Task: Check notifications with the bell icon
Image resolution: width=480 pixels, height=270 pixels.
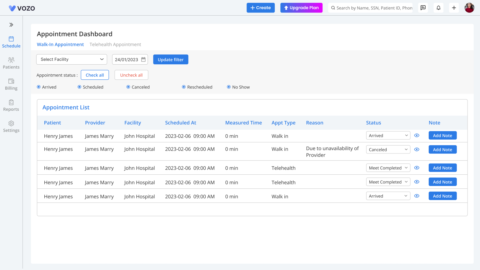Action: coord(438,7)
